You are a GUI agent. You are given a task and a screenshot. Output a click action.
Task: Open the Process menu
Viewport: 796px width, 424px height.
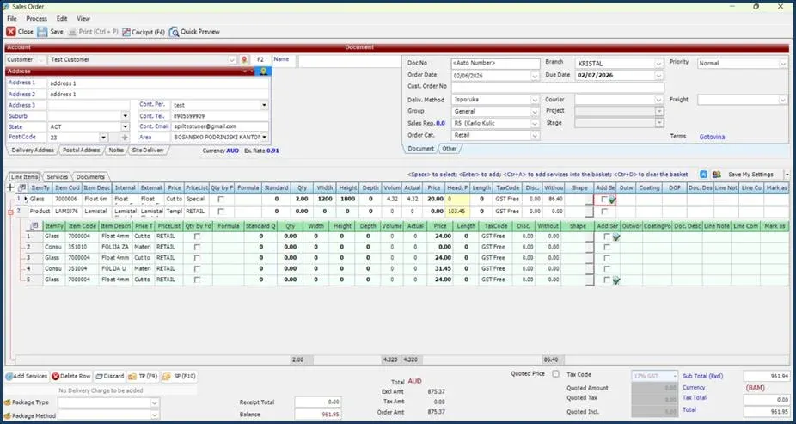tap(37, 18)
